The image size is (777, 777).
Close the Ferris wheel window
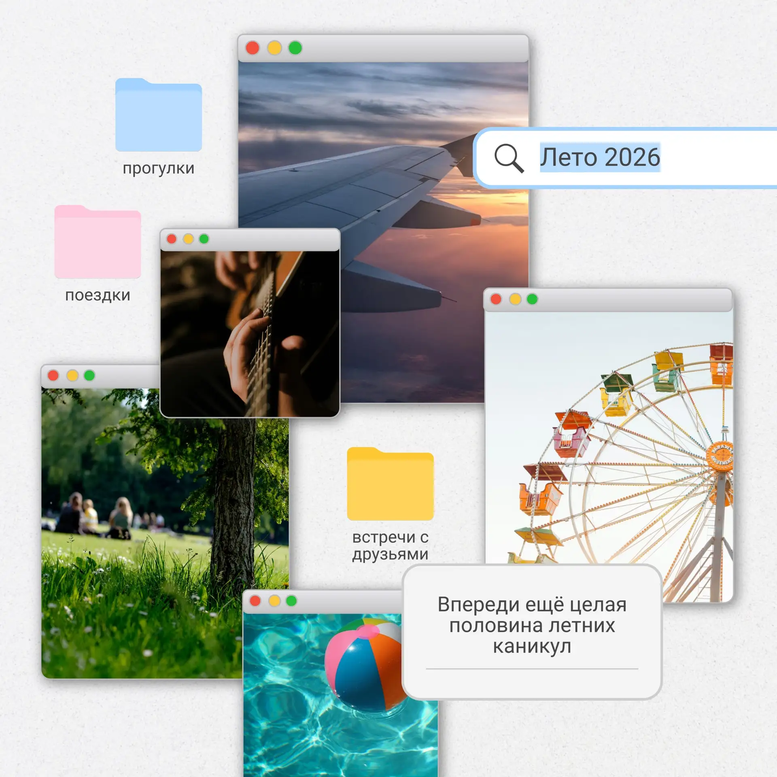click(x=496, y=299)
